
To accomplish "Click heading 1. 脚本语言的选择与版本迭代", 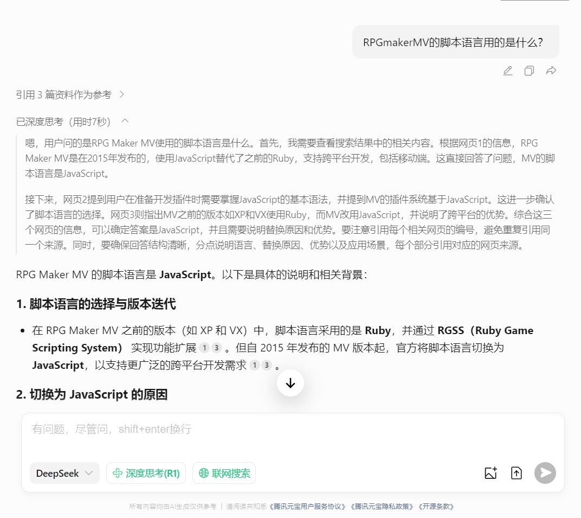I will click(x=96, y=304).
